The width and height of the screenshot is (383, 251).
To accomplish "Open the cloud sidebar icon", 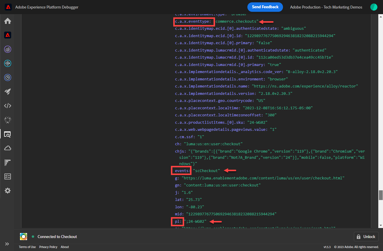I will pyautogui.click(x=8, y=148).
